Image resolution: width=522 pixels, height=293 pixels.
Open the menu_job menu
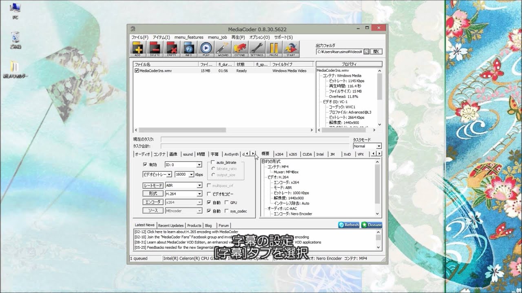[217, 37]
